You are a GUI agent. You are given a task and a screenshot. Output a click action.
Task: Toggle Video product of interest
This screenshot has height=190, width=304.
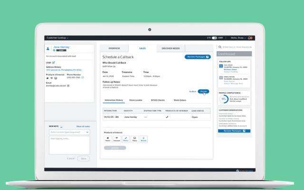[134, 139]
